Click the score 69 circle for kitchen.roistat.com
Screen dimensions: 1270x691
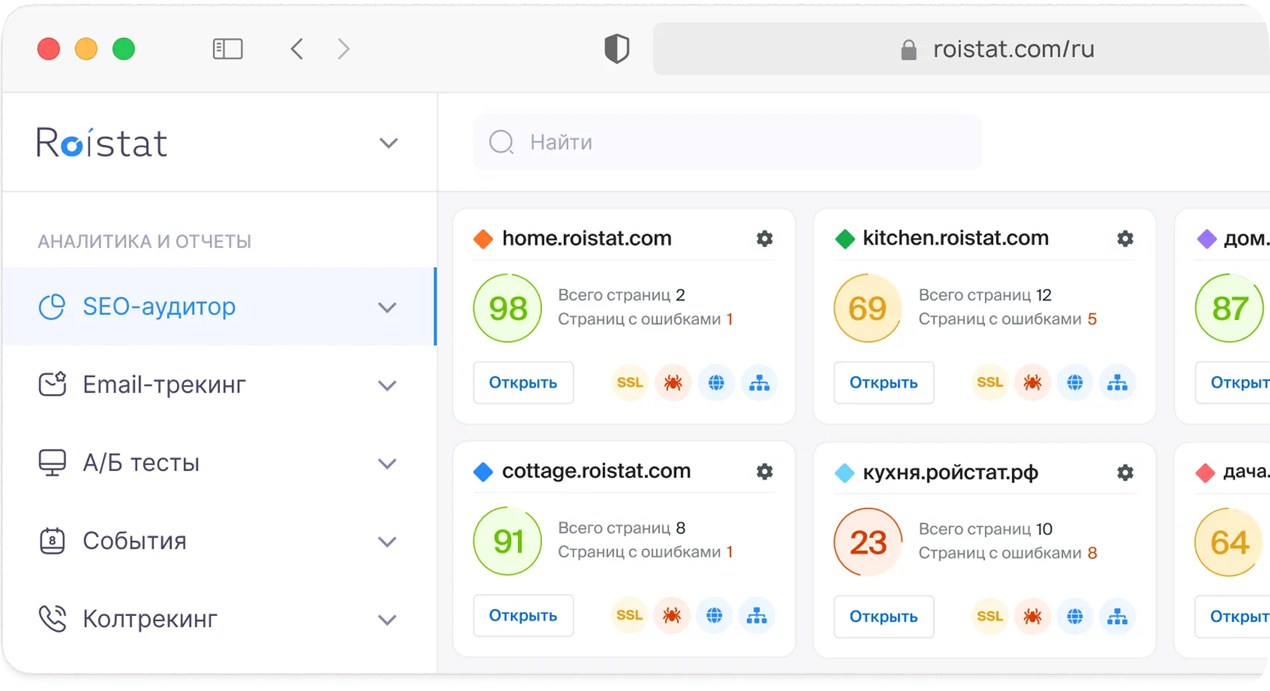867,308
